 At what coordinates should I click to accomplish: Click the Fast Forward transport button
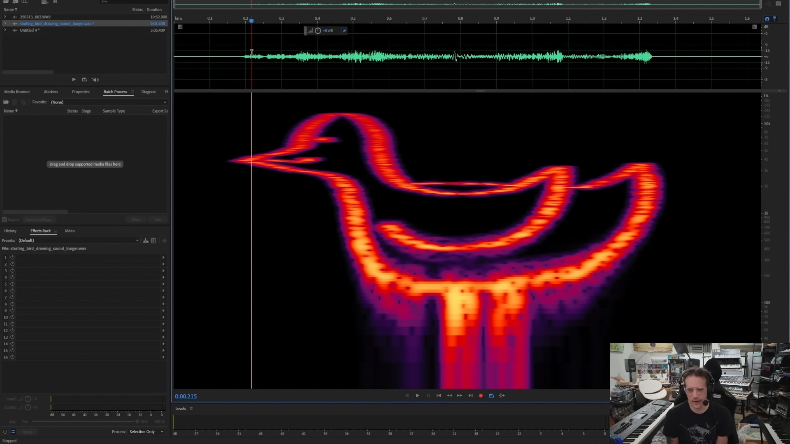pyautogui.click(x=460, y=395)
